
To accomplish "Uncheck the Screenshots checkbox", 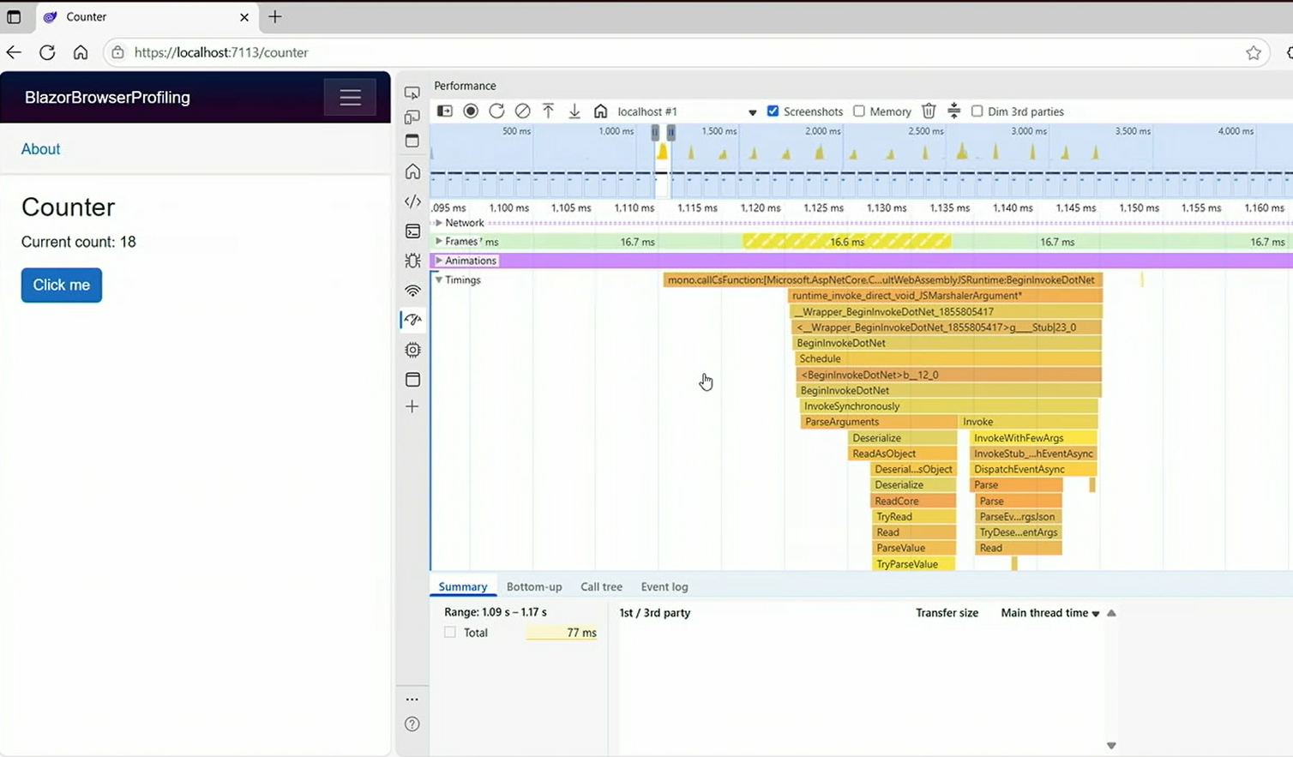I will tap(773, 111).
